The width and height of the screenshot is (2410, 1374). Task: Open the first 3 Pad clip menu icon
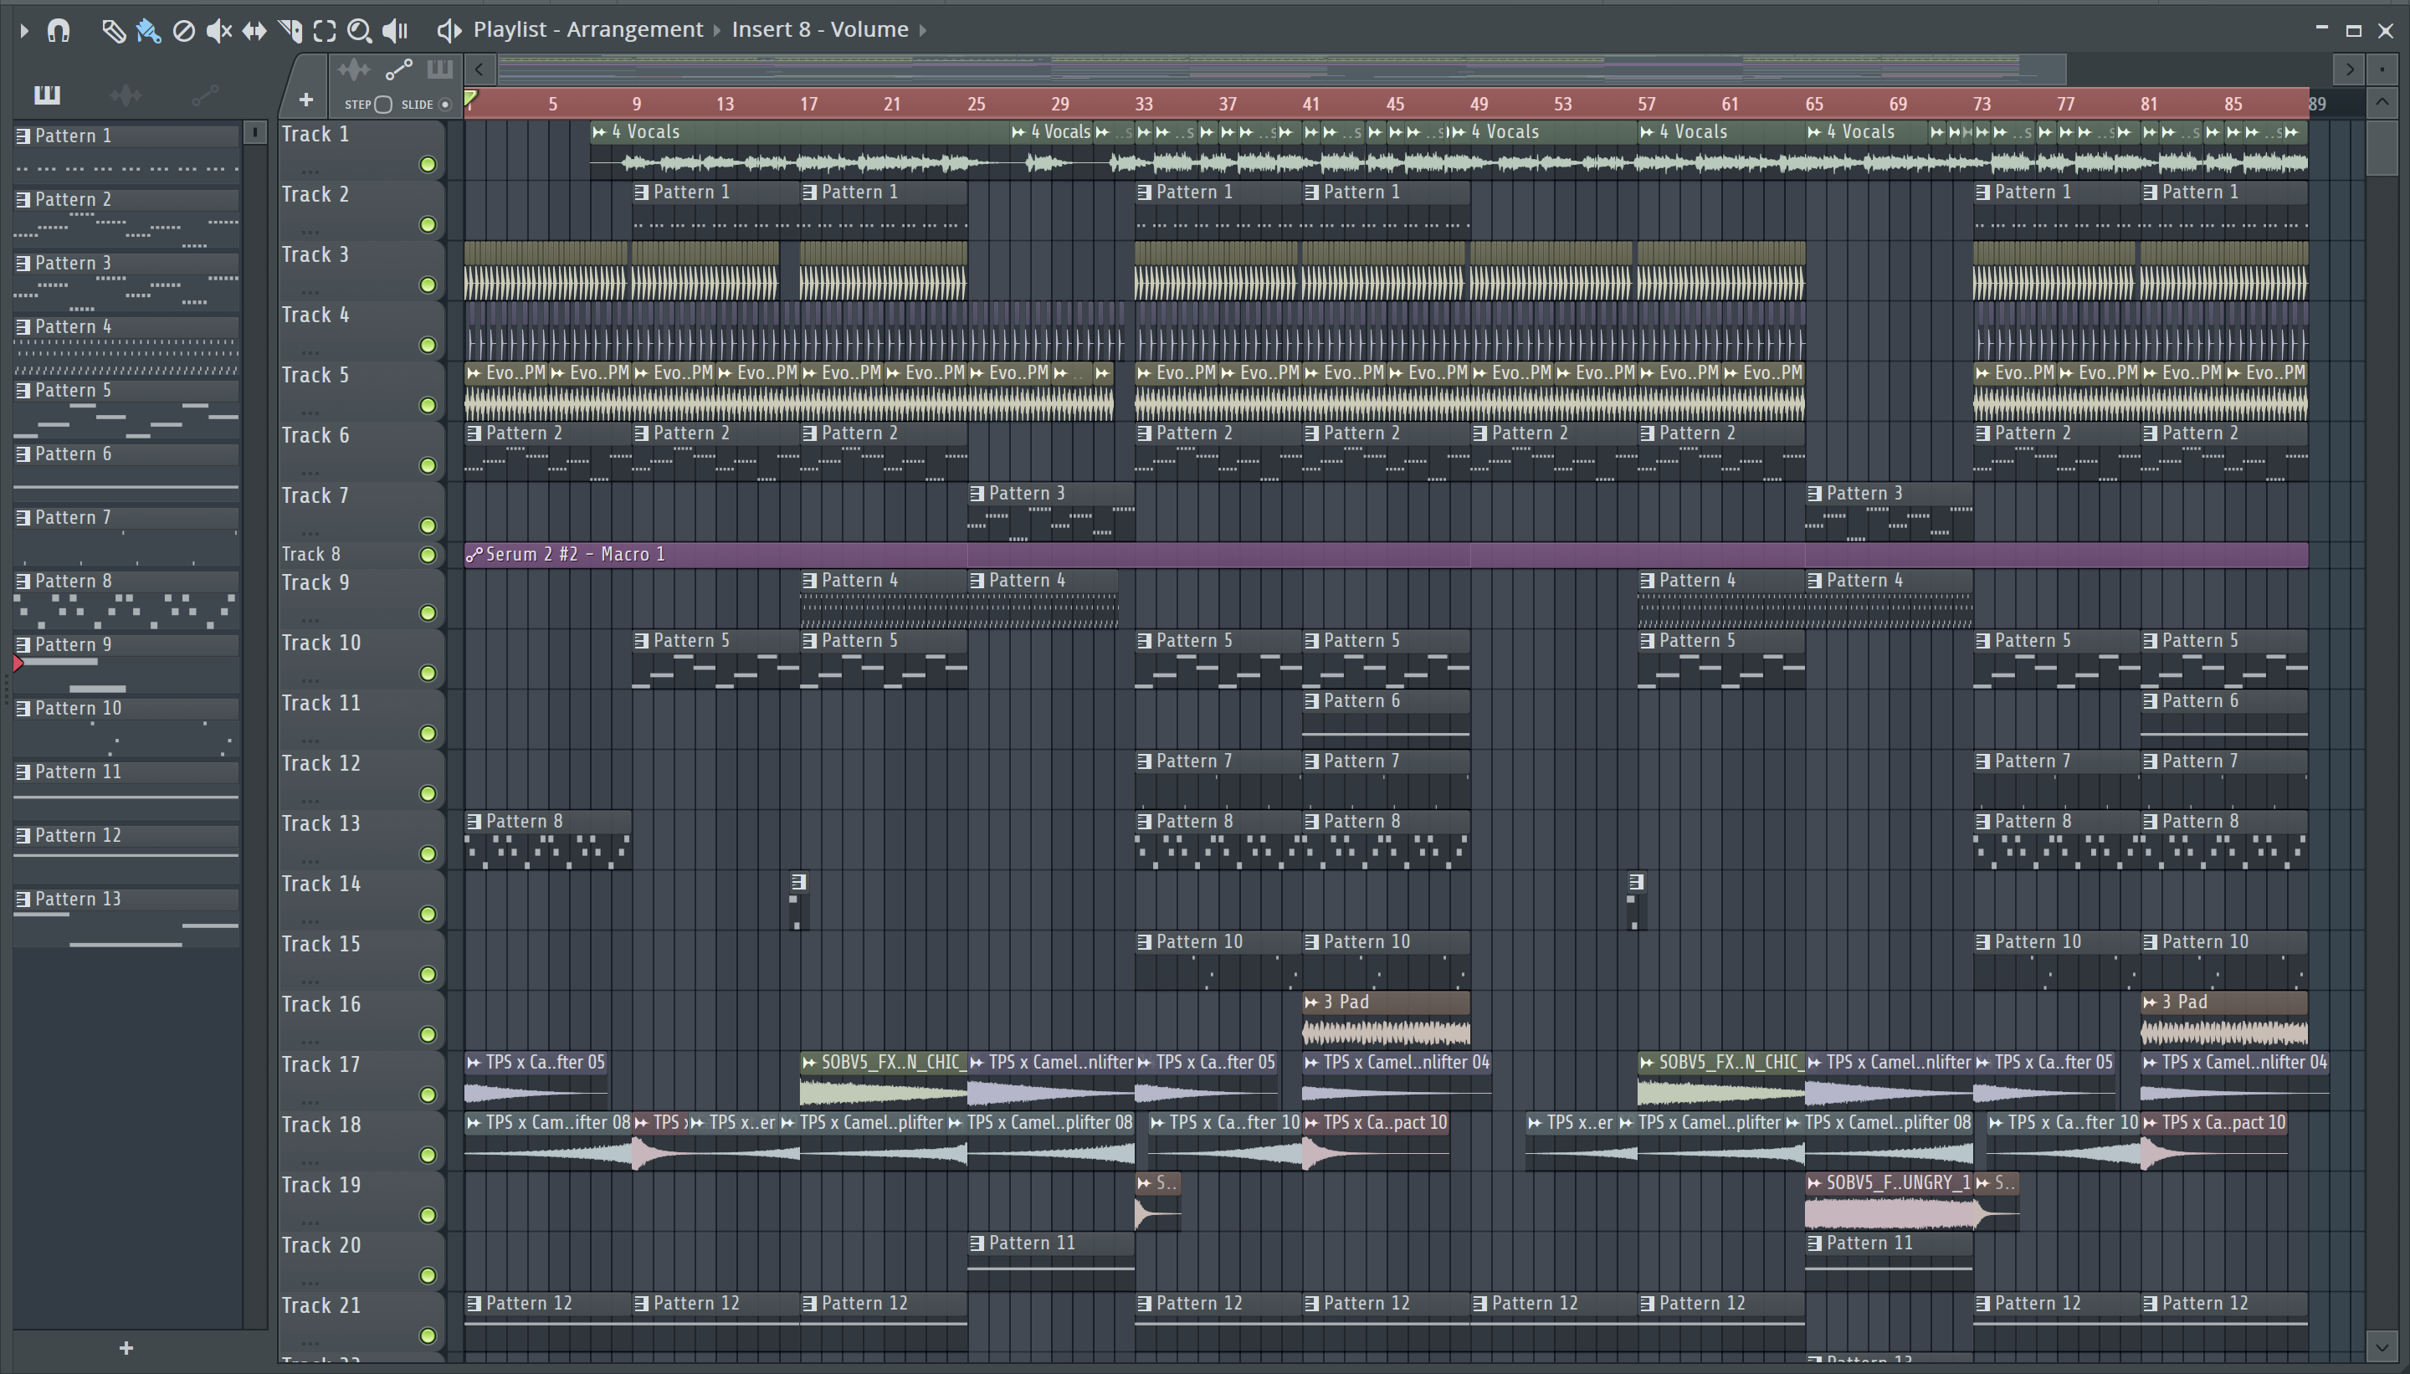(1311, 1002)
